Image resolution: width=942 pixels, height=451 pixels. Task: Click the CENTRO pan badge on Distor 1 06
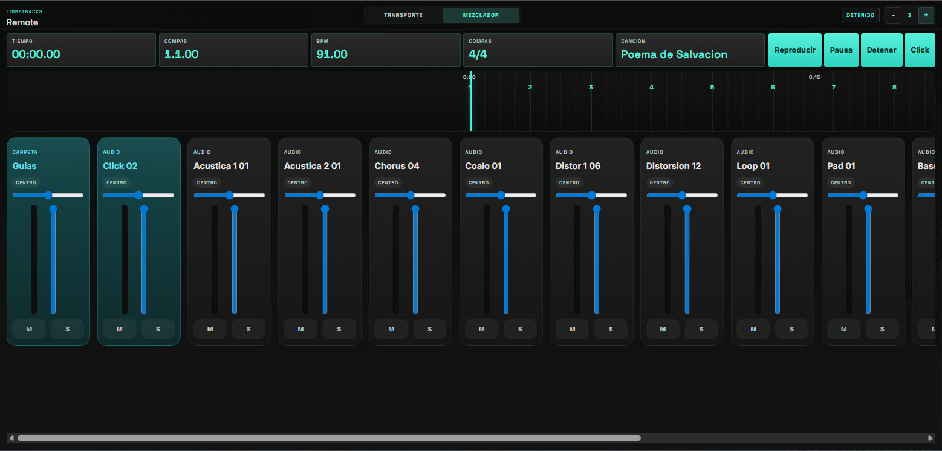pos(570,182)
